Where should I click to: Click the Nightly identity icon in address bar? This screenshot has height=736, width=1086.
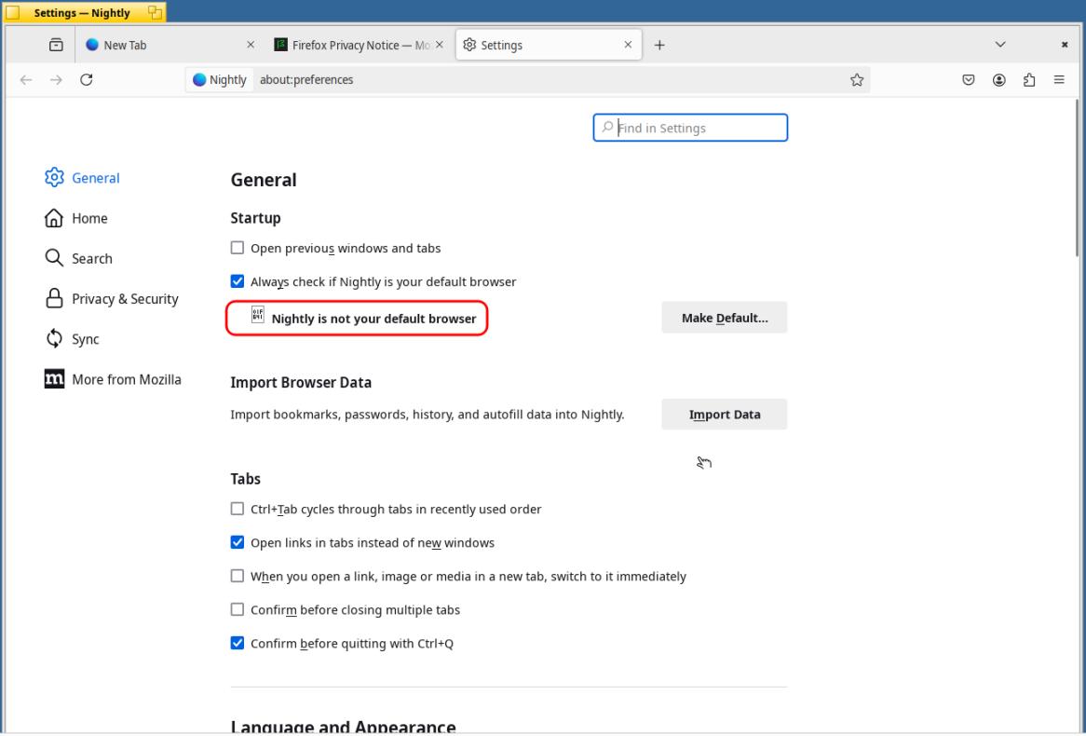pyautogui.click(x=199, y=80)
